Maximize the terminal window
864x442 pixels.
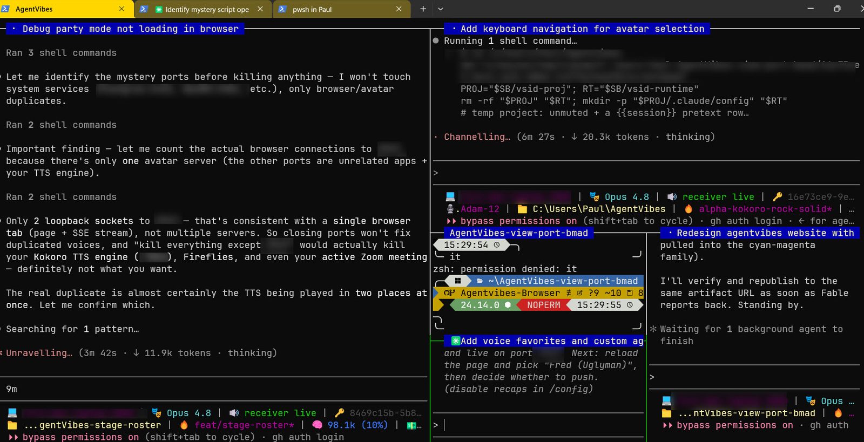click(x=837, y=9)
